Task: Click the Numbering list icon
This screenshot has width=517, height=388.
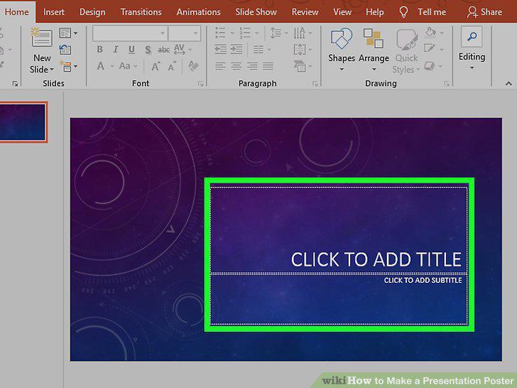Action: pyautogui.click(x=245, y=33)
